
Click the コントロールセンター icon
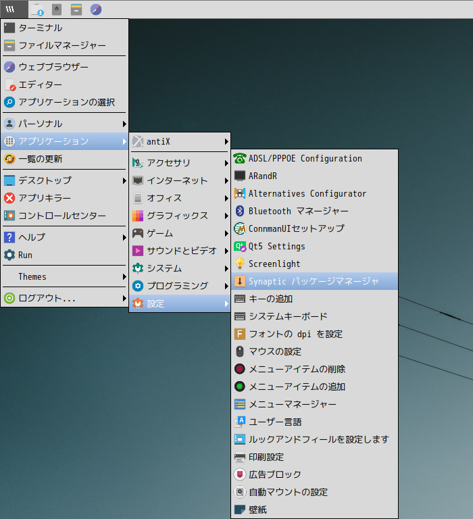[x=9, y=216]
